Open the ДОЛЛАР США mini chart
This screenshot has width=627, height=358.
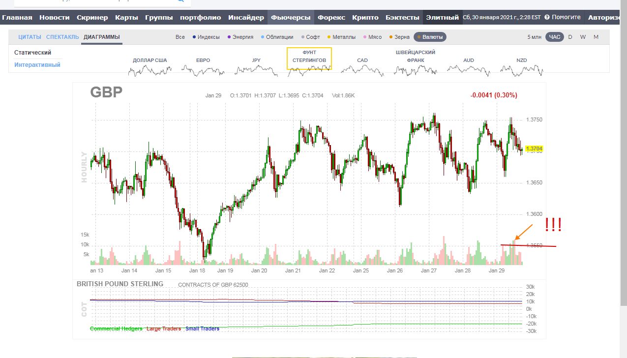(150, 66)
